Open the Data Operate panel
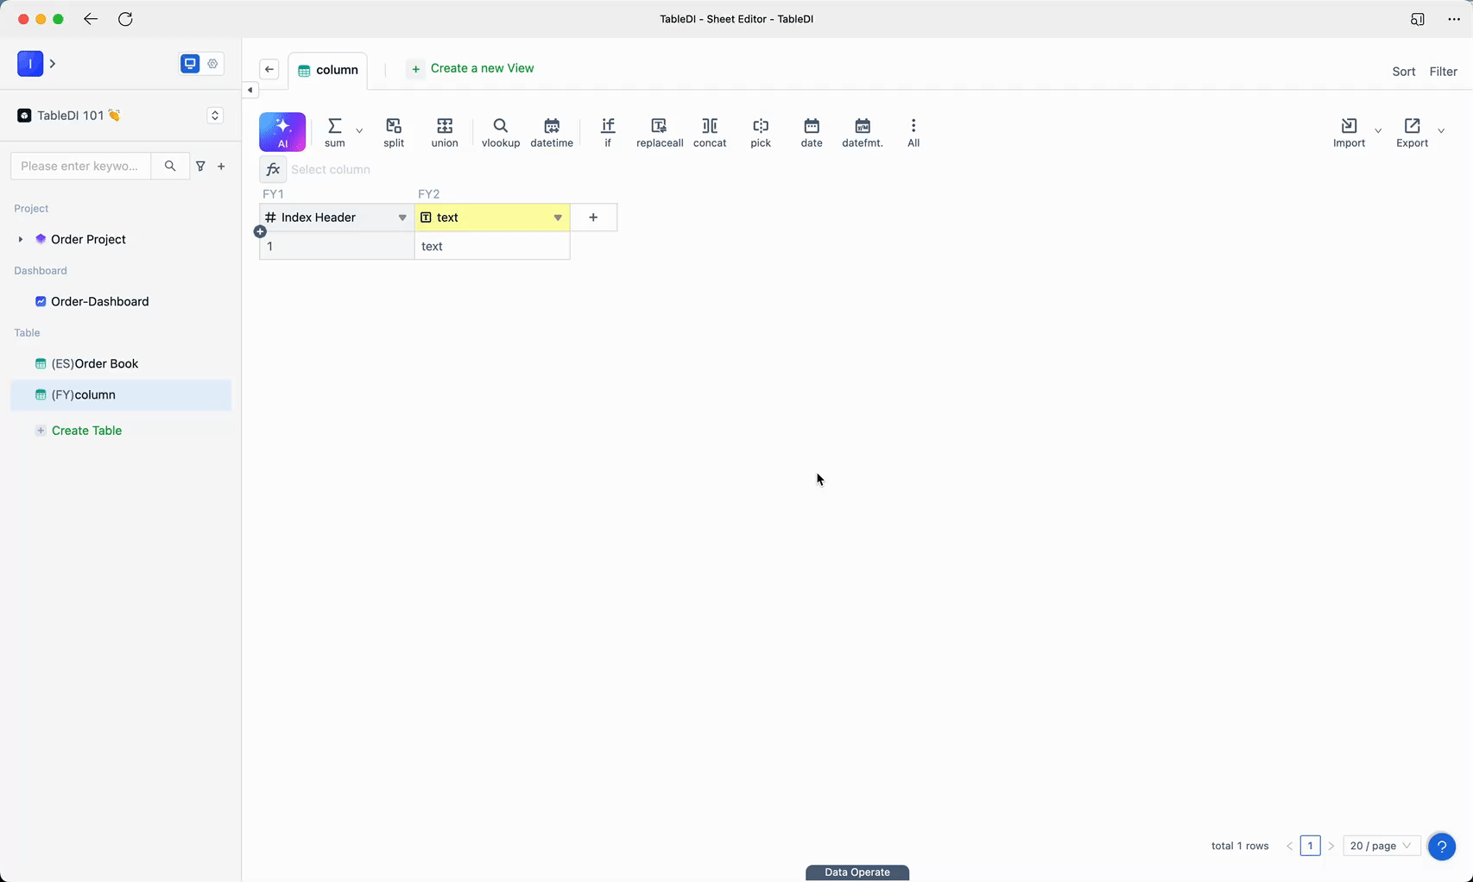The width and height of the screenshot is (1473, 882). point(857,873)
